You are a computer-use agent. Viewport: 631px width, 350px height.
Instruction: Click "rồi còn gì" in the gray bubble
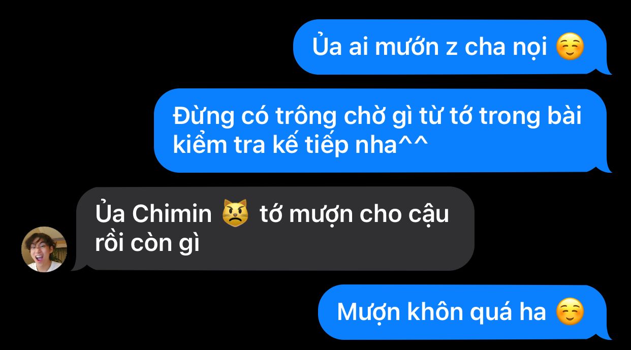(x=147, y=243)
